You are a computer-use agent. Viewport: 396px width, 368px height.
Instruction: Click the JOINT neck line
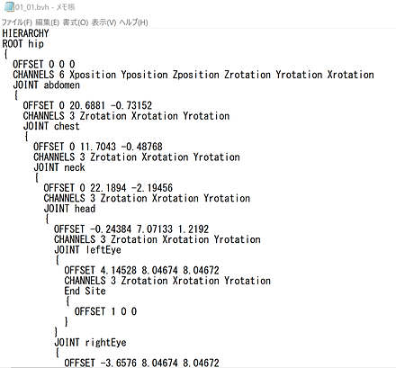pos(59,167)
